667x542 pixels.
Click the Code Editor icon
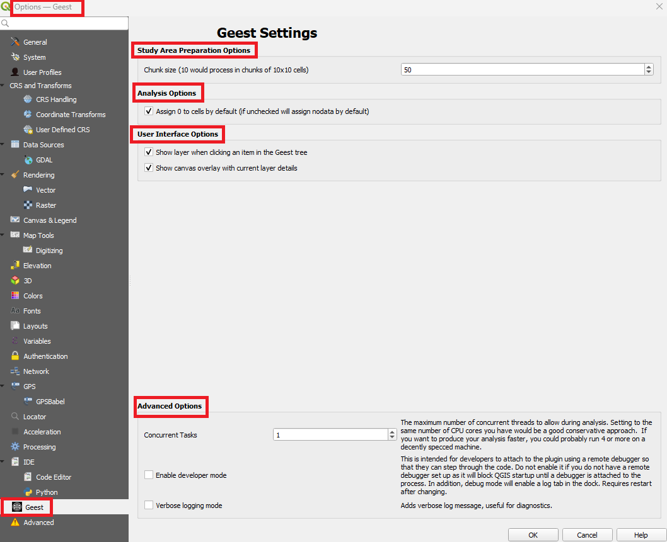[x=28, y=477]
